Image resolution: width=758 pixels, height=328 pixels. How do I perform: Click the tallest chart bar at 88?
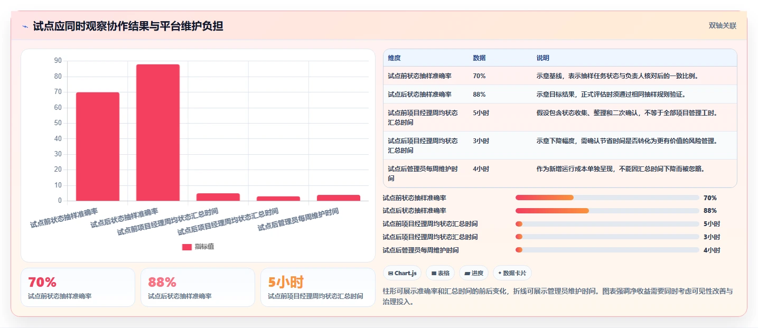point(158,133)
